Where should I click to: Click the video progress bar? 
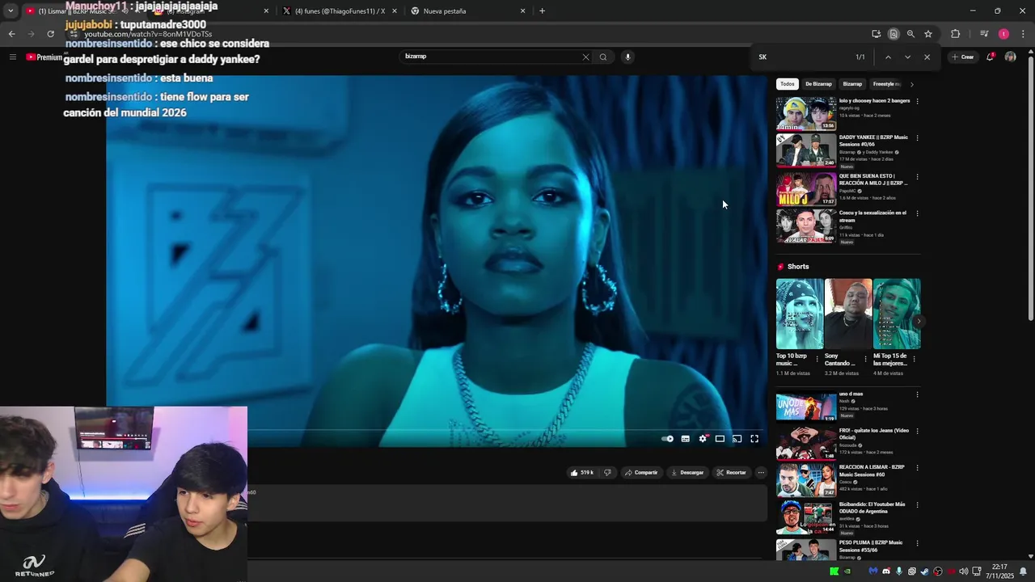pos(507,429)
